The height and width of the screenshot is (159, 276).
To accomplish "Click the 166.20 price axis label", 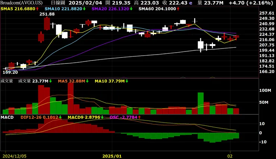I will (x=267, y=72).
